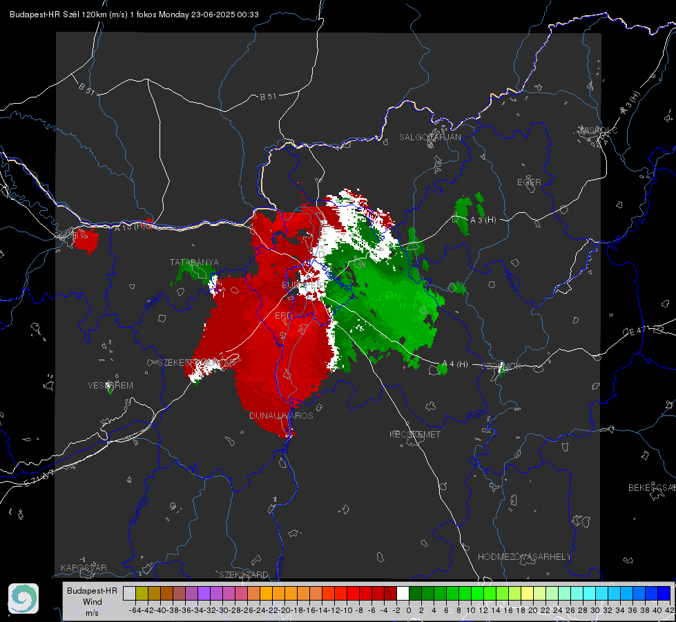Click the SZOLNOK city label

pos(501,366)
